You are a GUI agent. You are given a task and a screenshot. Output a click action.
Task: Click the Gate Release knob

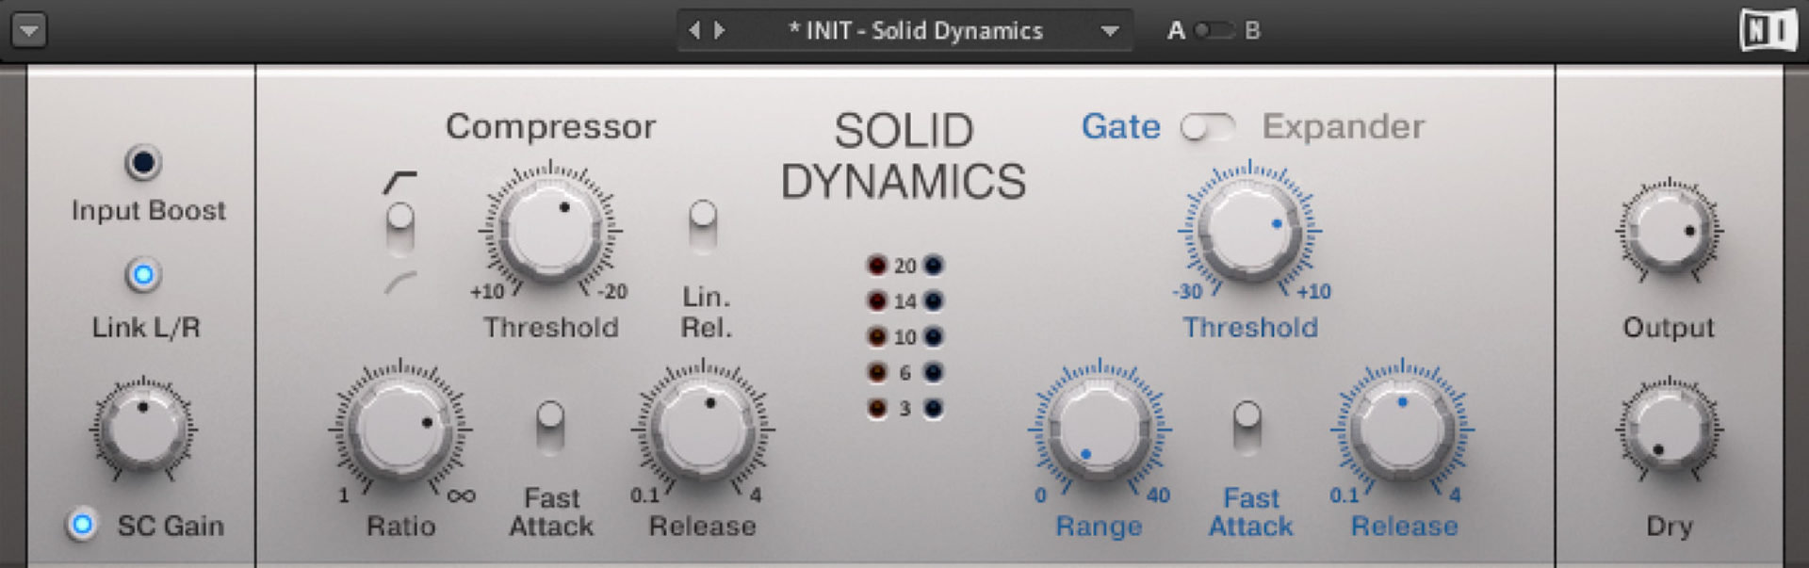click(1402, 429)
